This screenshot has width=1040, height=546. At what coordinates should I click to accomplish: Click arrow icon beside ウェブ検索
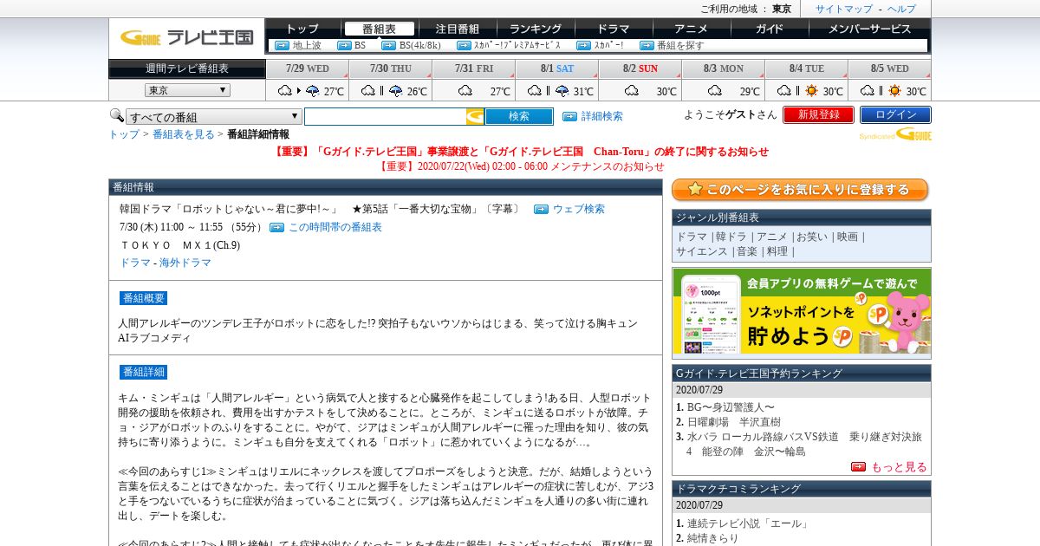(x=541, y=209)
